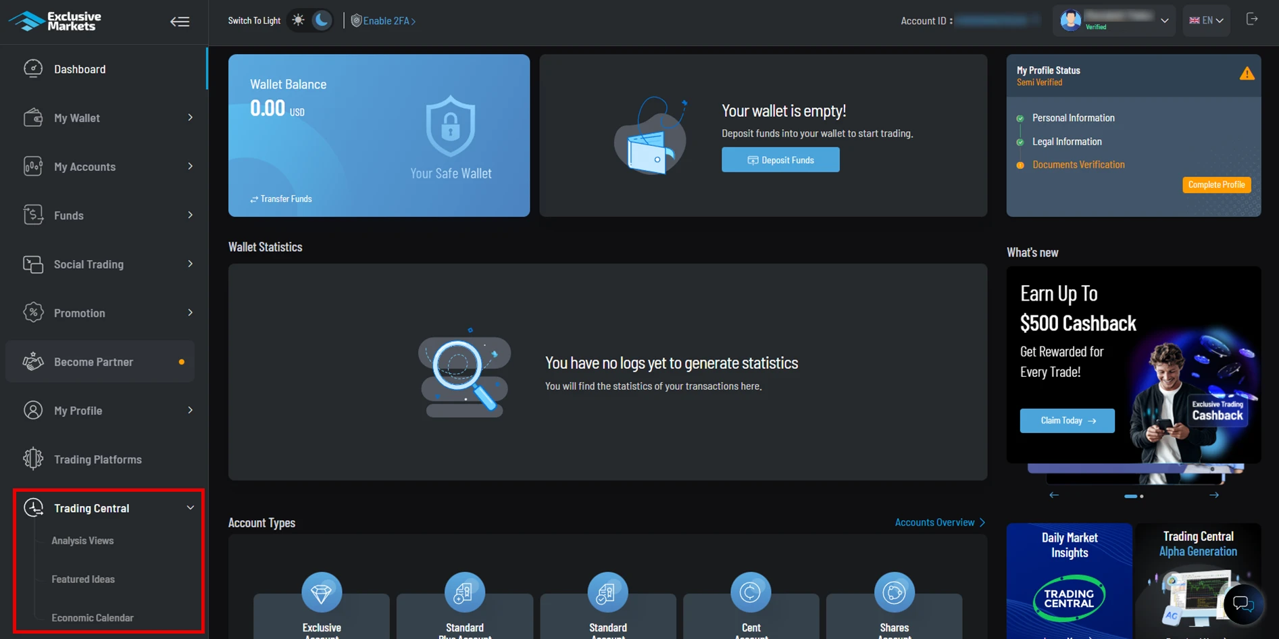Click the logout icon in top bar

1252,20
